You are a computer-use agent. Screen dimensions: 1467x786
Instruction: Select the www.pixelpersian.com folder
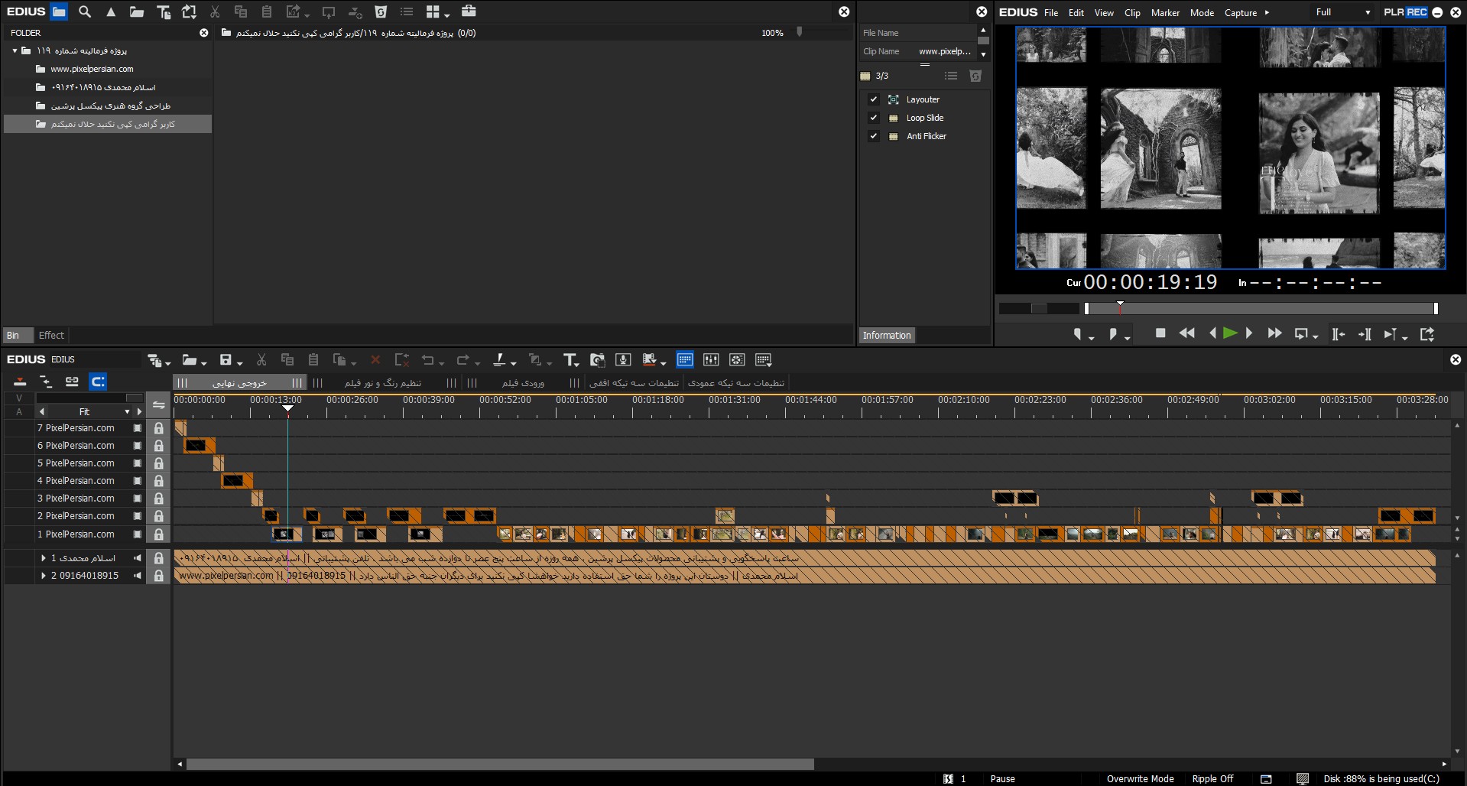point(92,69)
